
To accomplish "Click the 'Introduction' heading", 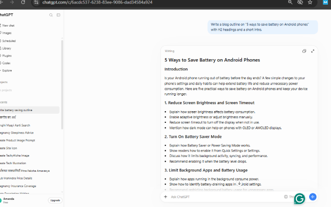I will [x=176, y=69].
